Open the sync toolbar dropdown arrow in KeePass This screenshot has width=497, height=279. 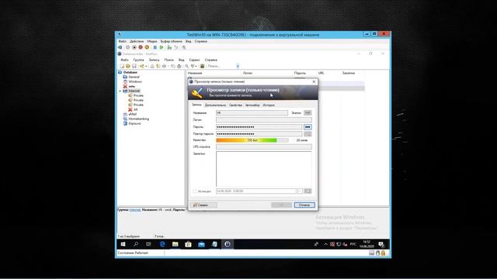click(146, 66)
